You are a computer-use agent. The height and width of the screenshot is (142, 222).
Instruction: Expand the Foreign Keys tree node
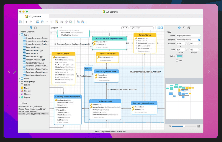coord(20,81)
